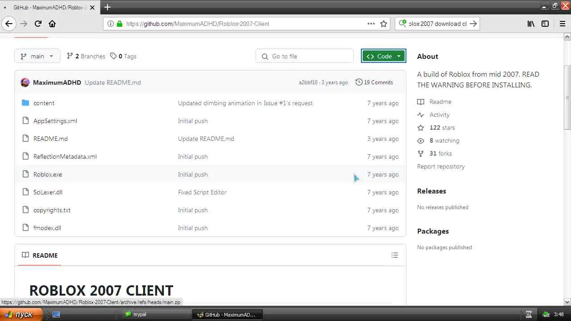Click the Activity pulse icon
The image size is (571, 321).
(x=421, y=115)
